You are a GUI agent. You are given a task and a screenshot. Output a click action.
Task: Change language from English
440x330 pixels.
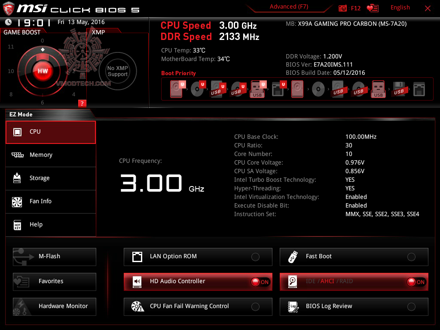tap(400, 8)
